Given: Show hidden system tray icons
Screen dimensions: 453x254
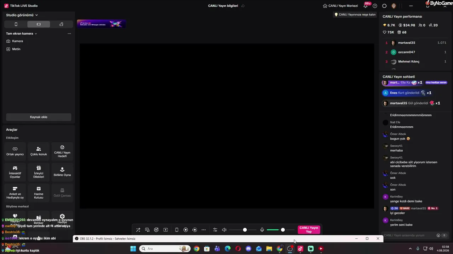Looking at the screenshot, I should (410, 249).
